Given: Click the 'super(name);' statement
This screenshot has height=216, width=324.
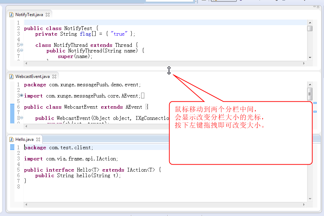Looking at the screenshot, I should (x=75, y=56).
